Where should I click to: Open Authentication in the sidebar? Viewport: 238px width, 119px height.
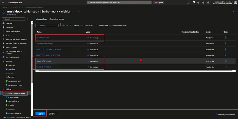click(x=14, y=101)
